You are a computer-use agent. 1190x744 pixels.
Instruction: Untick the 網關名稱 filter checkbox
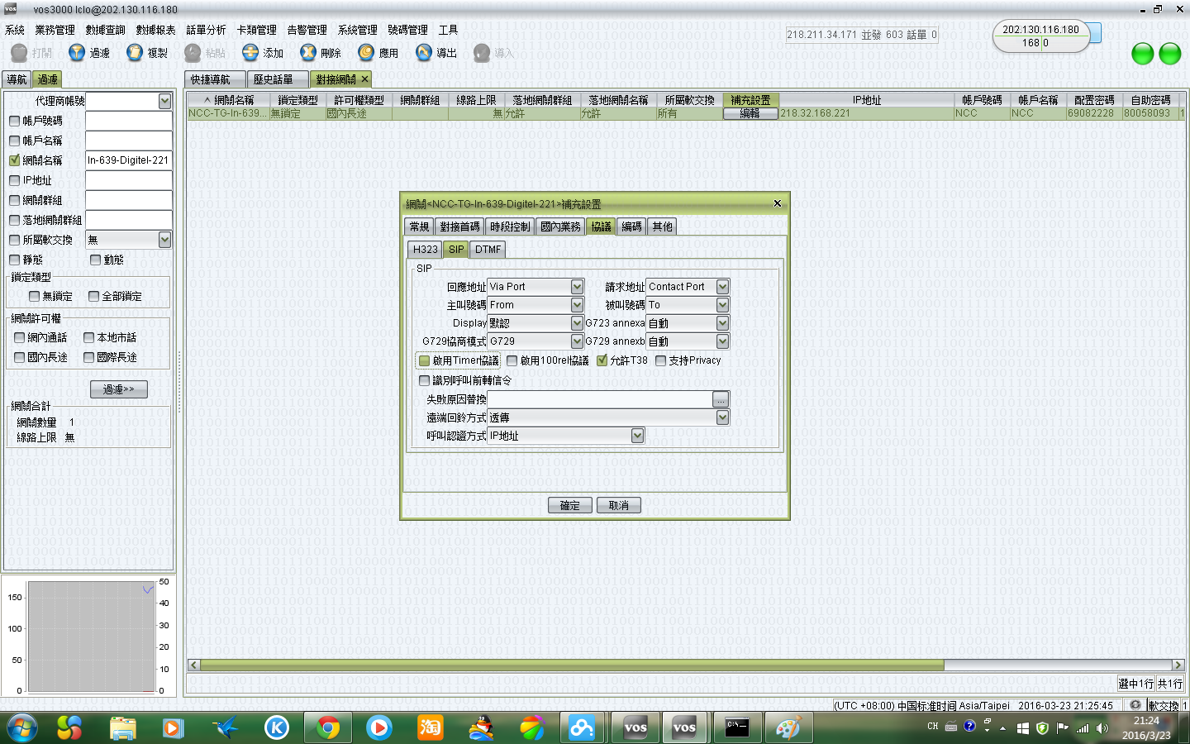point(14,160)
